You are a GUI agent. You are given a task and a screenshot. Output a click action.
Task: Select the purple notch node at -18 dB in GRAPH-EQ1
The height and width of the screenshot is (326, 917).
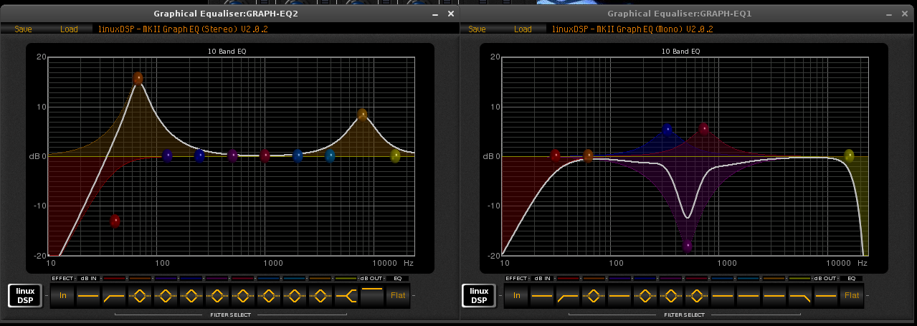tap(688, 246)
